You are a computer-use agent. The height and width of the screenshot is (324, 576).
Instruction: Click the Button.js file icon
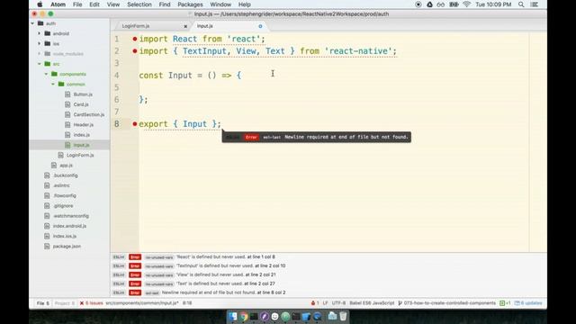click(x=67, y=94)
